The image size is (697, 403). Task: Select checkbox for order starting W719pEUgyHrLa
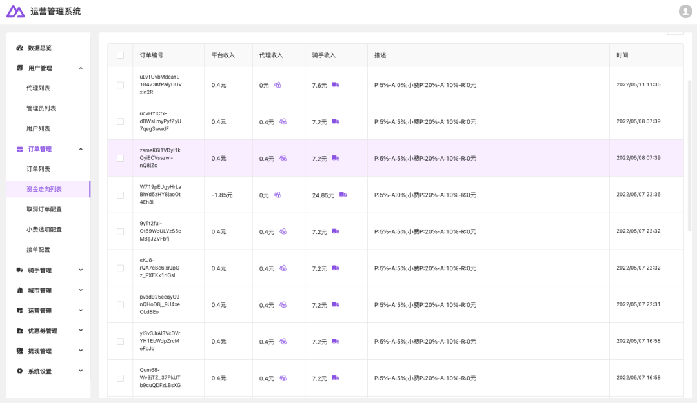click(121, 195)
